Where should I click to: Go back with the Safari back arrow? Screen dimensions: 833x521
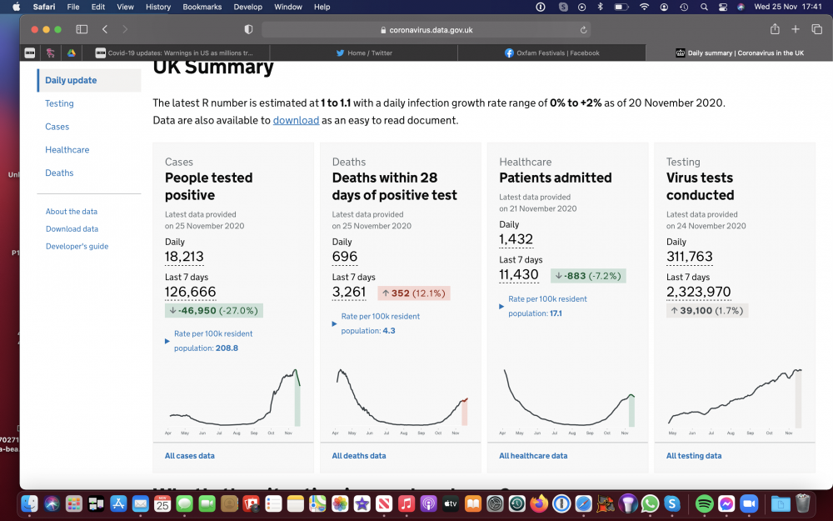[x=105, y=29]
